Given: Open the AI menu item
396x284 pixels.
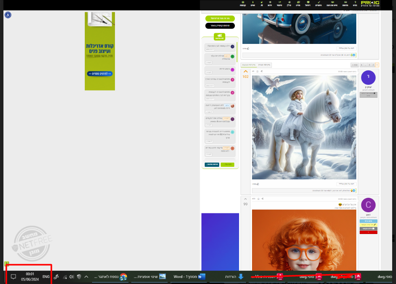Looking at the screenshot, I should tap(262, 3).
